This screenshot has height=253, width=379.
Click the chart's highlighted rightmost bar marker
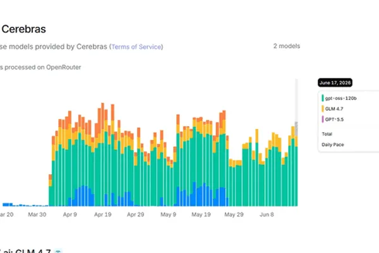tap(296, 142)
